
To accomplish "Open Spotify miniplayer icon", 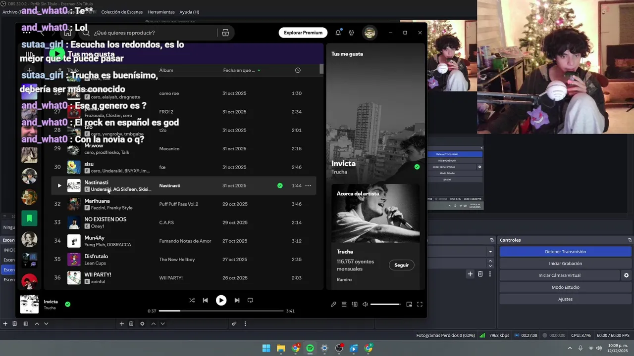I will 409,304.
